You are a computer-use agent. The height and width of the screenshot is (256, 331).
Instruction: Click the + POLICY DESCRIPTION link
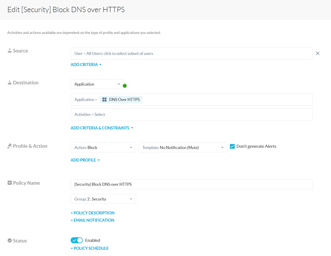pyautogui.click(x=92, y=213)
